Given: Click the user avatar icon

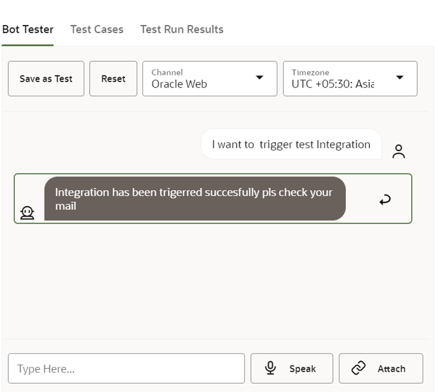Looking at the screenshot, I should click(399, 151).
